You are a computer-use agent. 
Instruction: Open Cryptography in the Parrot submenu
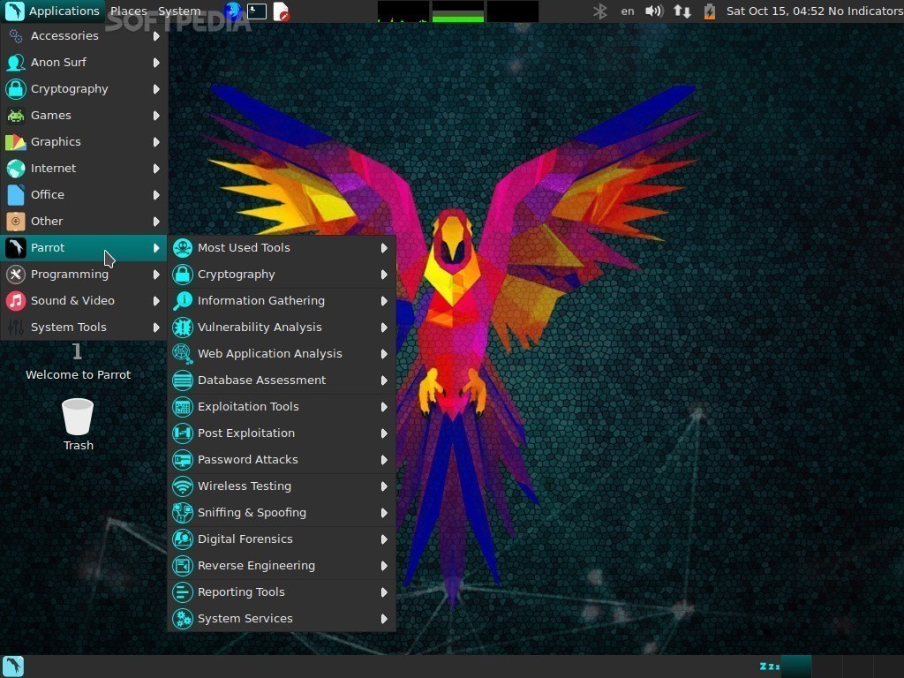click(282, 275)
